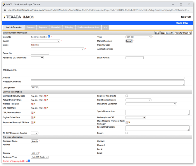Click the Quote No input field
Screen dimensions: 196x166
tap(40, 53)
